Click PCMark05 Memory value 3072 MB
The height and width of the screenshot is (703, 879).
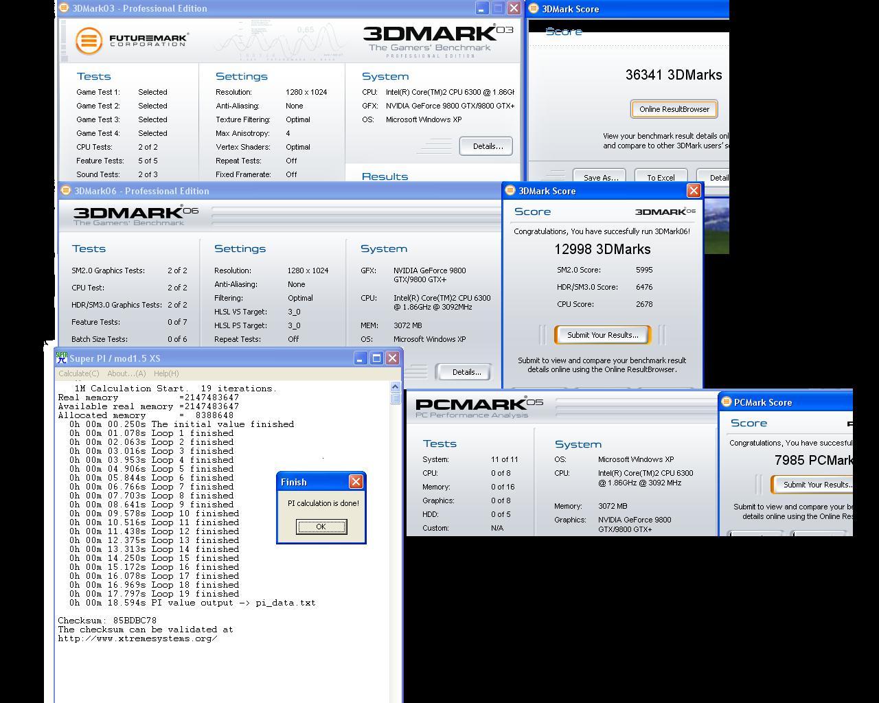[613, 506]
